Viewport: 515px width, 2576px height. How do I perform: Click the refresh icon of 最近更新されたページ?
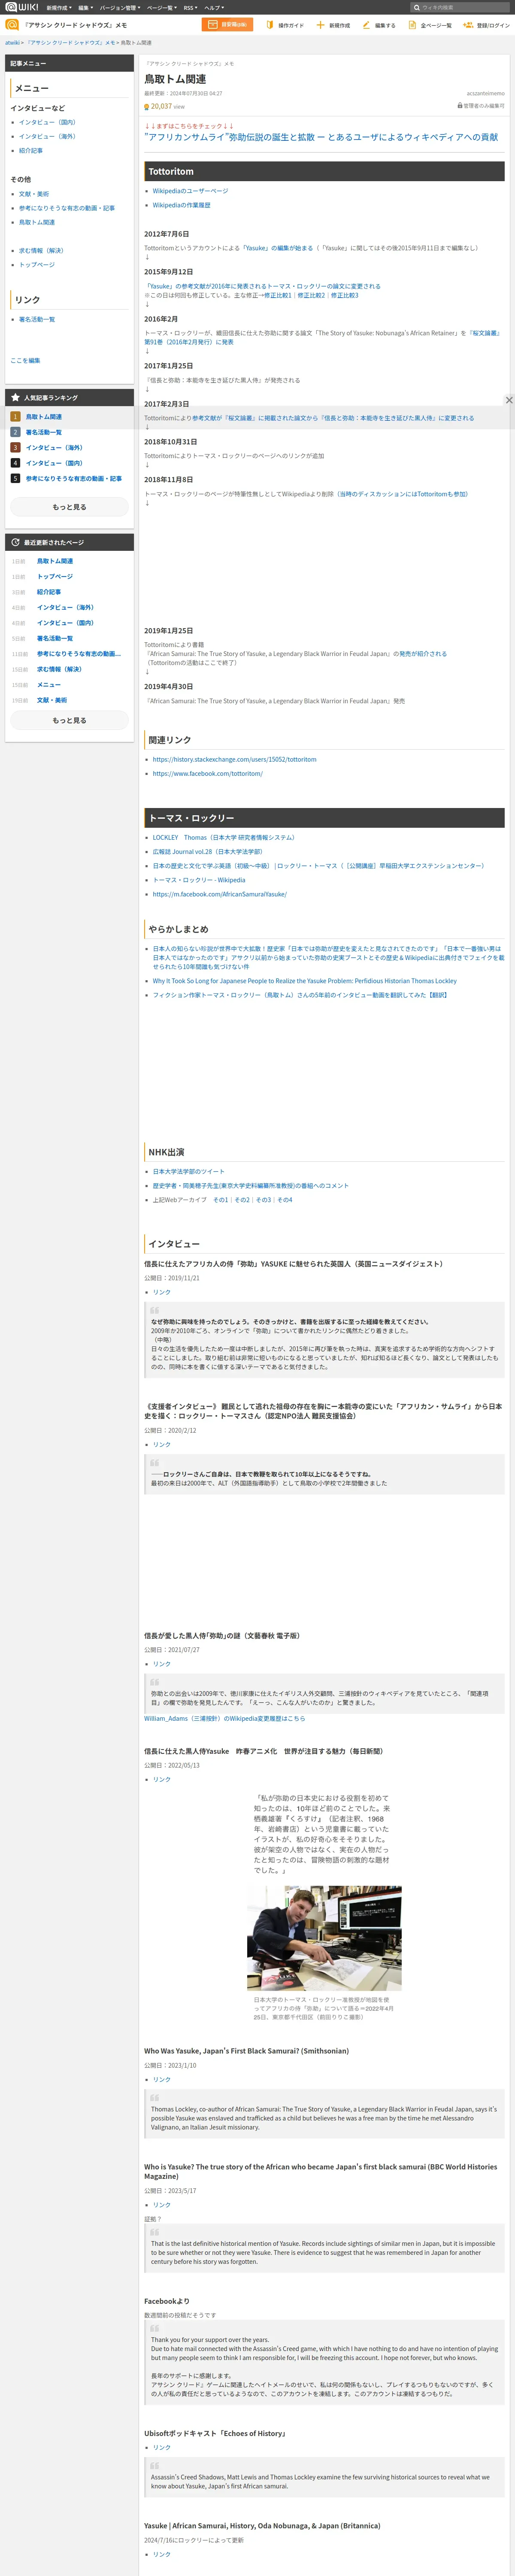tap(15, 542)
